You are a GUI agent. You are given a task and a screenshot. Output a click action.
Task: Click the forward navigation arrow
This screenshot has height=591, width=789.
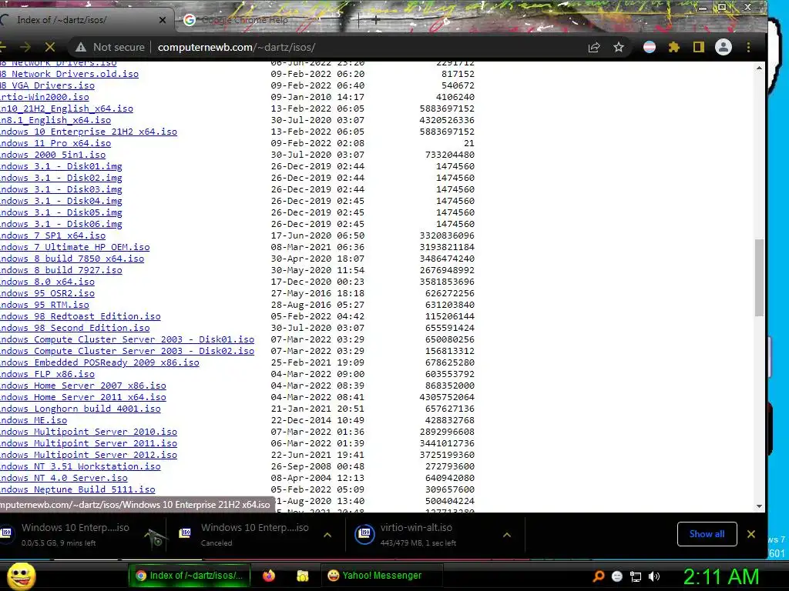click(x=25, y=47)
